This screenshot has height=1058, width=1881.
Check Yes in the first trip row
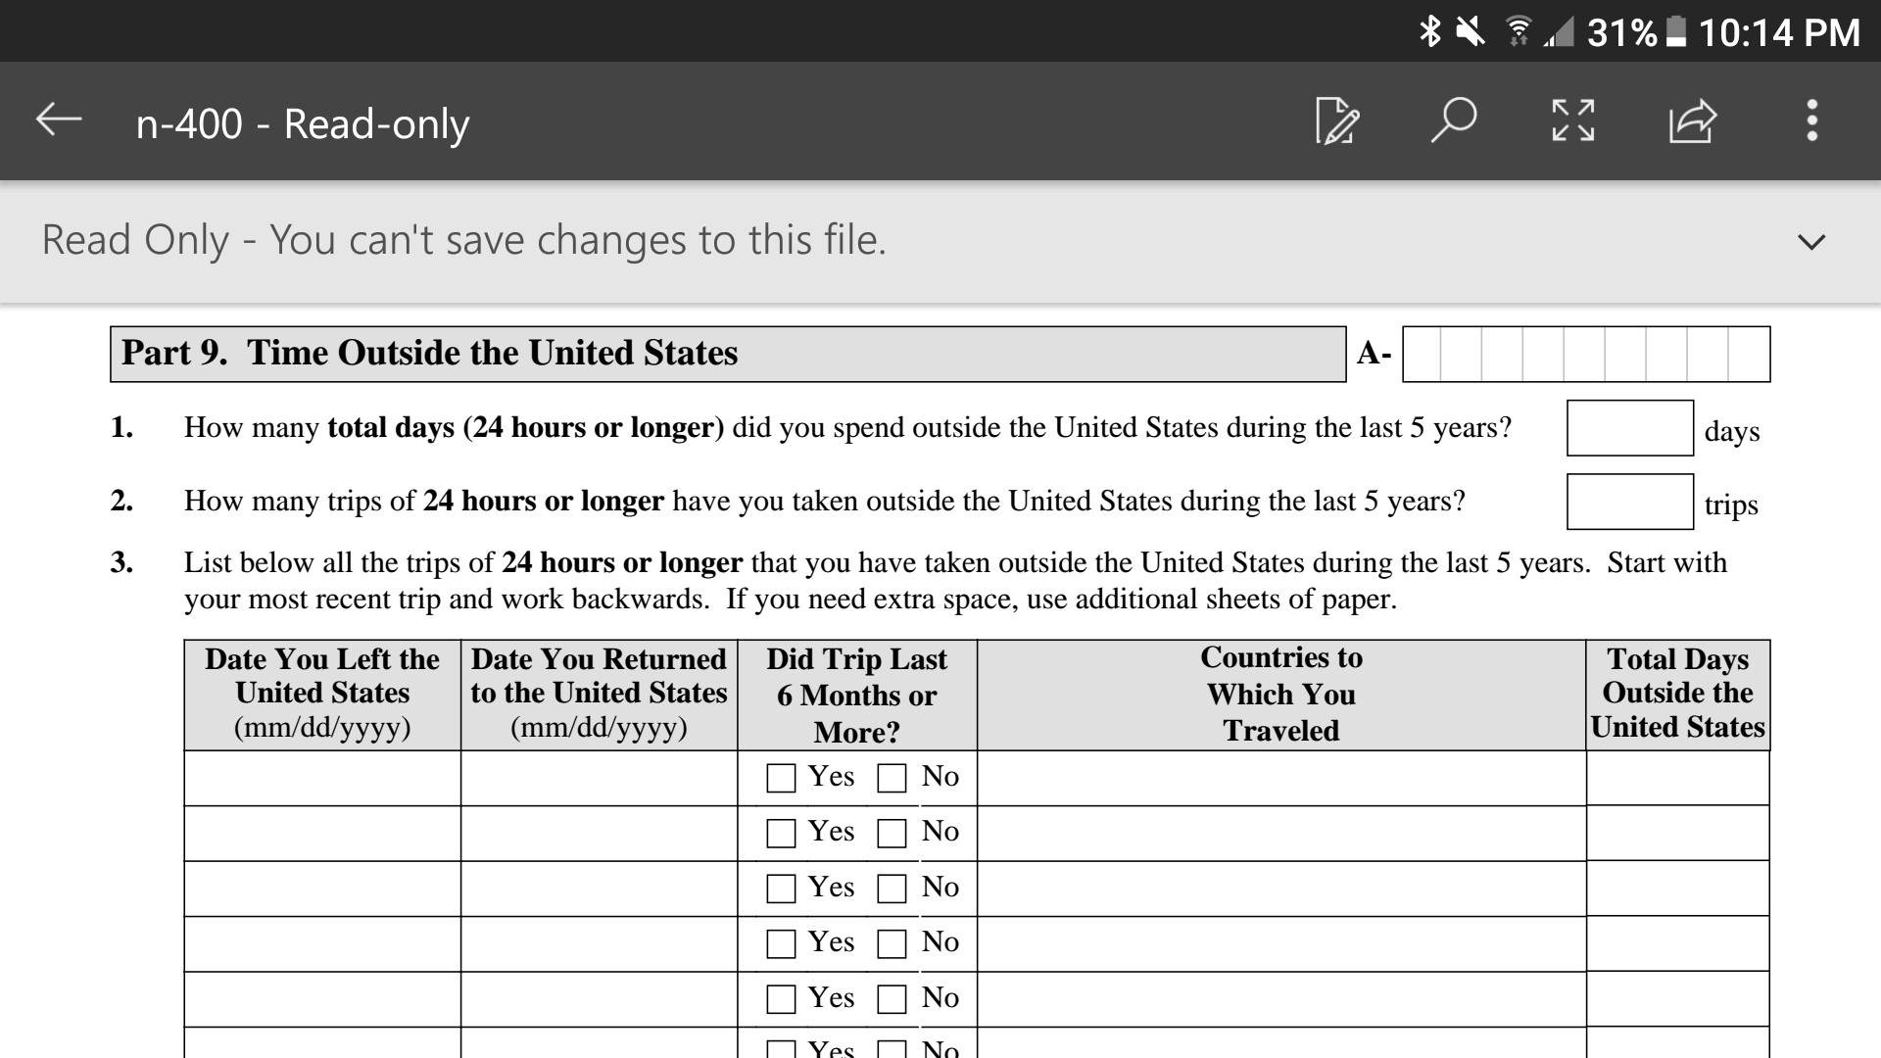(781, 778)
